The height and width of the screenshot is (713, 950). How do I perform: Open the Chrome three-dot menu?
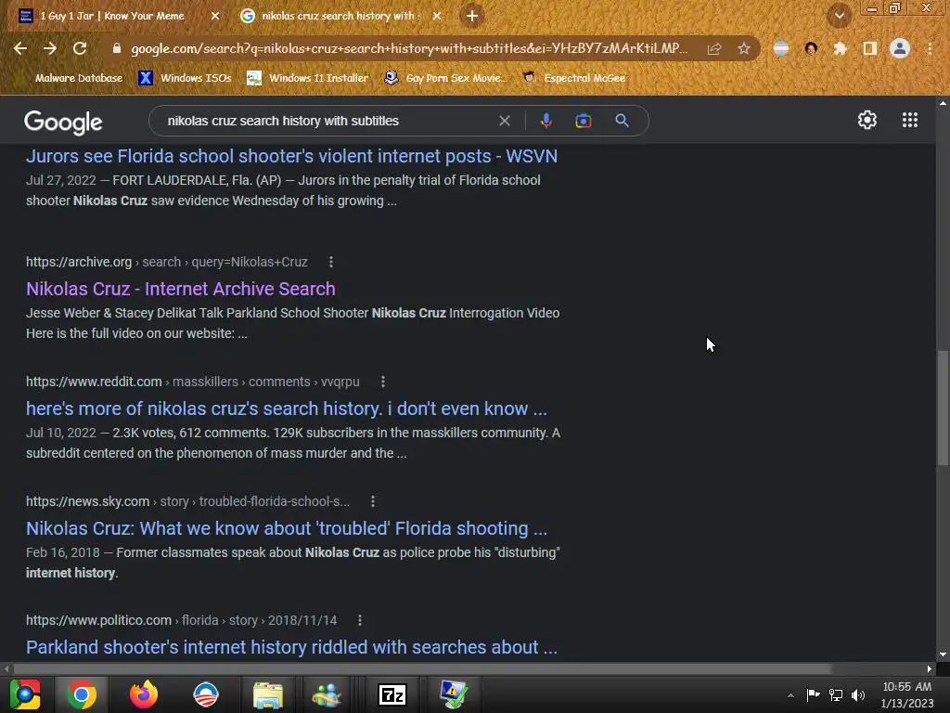[x=930, y=48]
